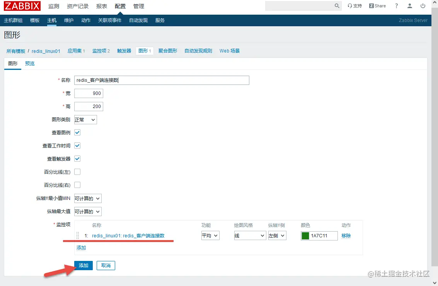
Task: Open the 管理 top menu
Action: click(139, 6)
